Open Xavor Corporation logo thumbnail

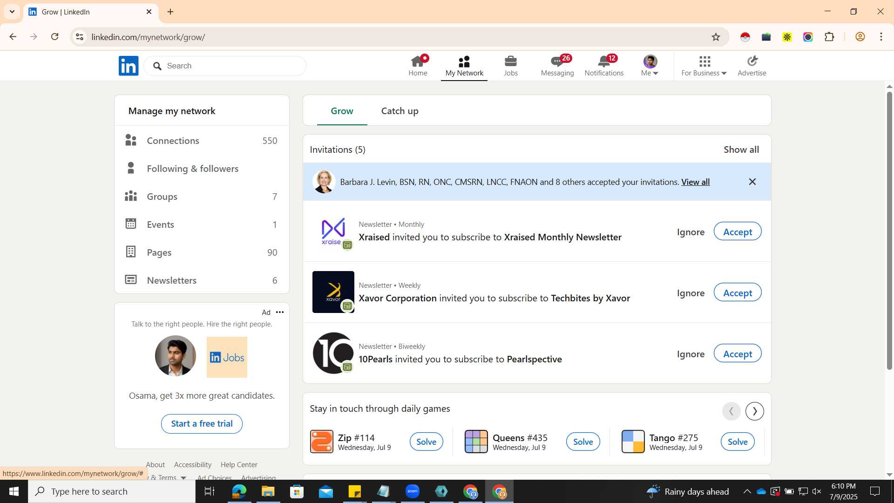tap(333, 292)
